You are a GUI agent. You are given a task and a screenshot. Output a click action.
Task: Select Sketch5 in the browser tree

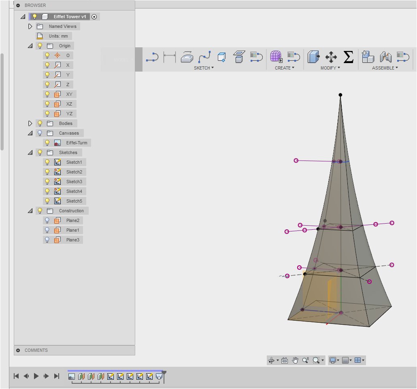(74, 201)
